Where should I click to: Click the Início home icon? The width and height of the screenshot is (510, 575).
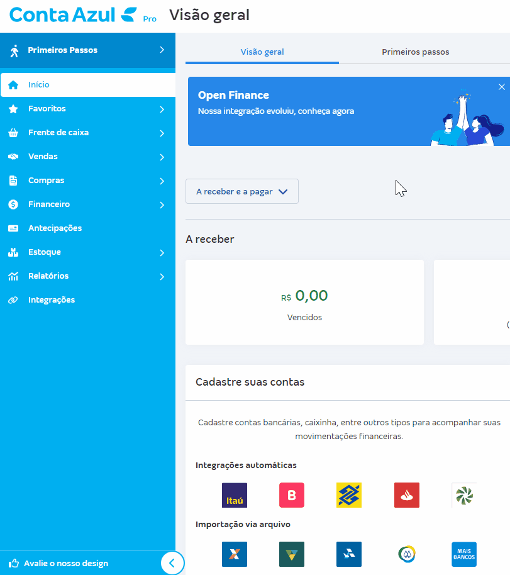tap(13, 85)
